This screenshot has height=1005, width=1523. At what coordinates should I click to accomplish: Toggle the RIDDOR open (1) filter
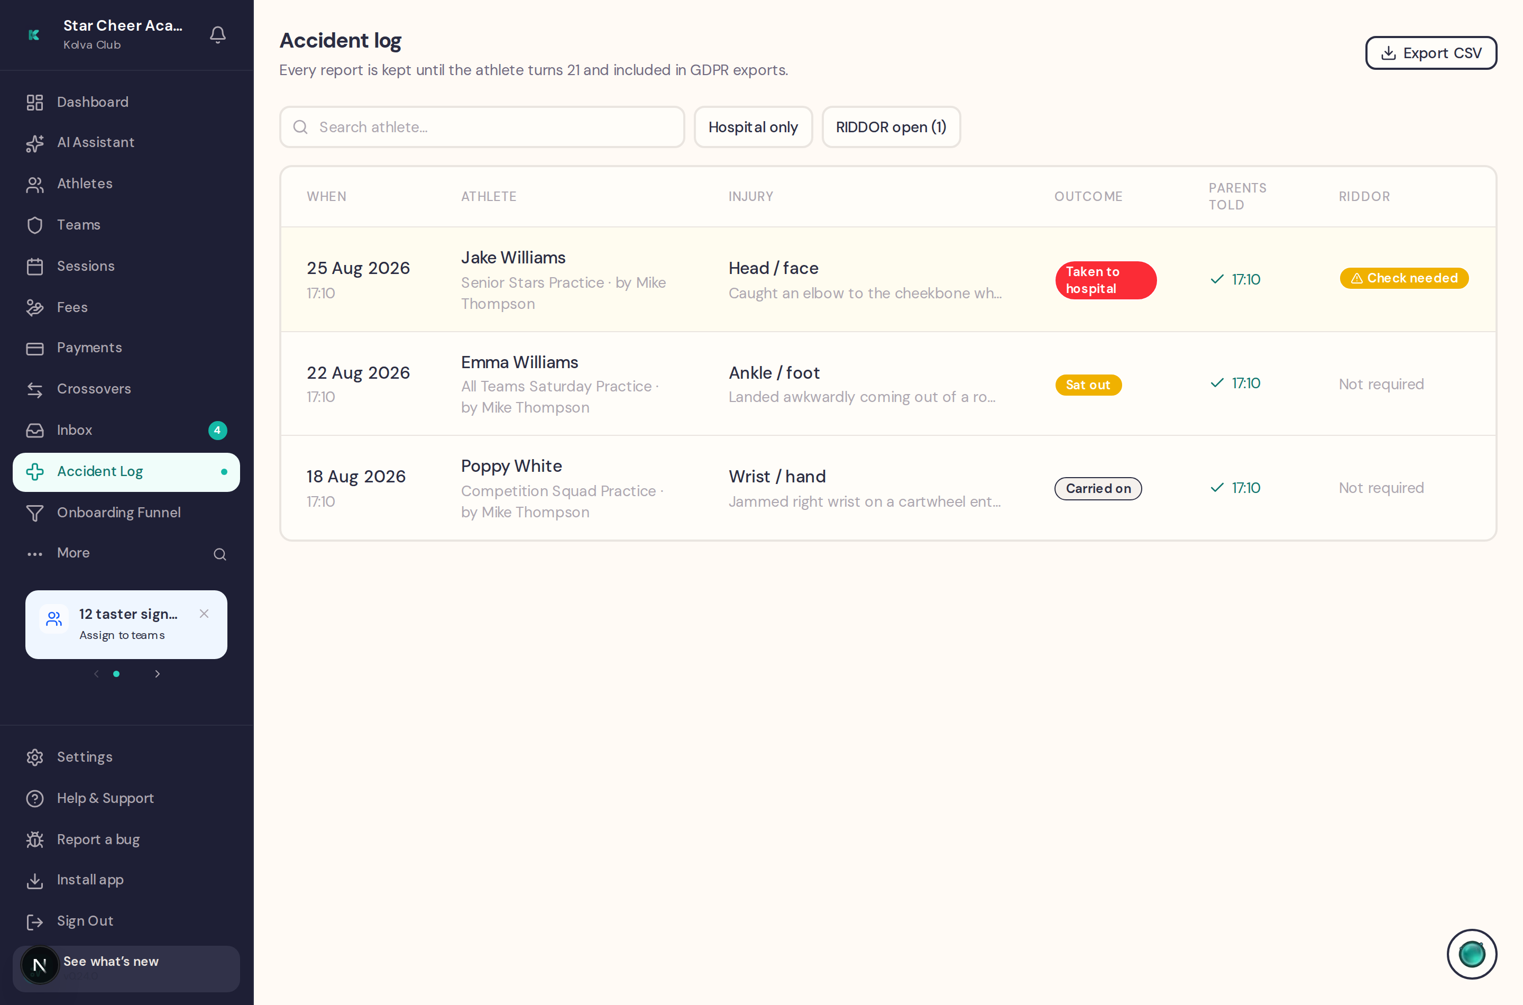(x=891, y=127)
